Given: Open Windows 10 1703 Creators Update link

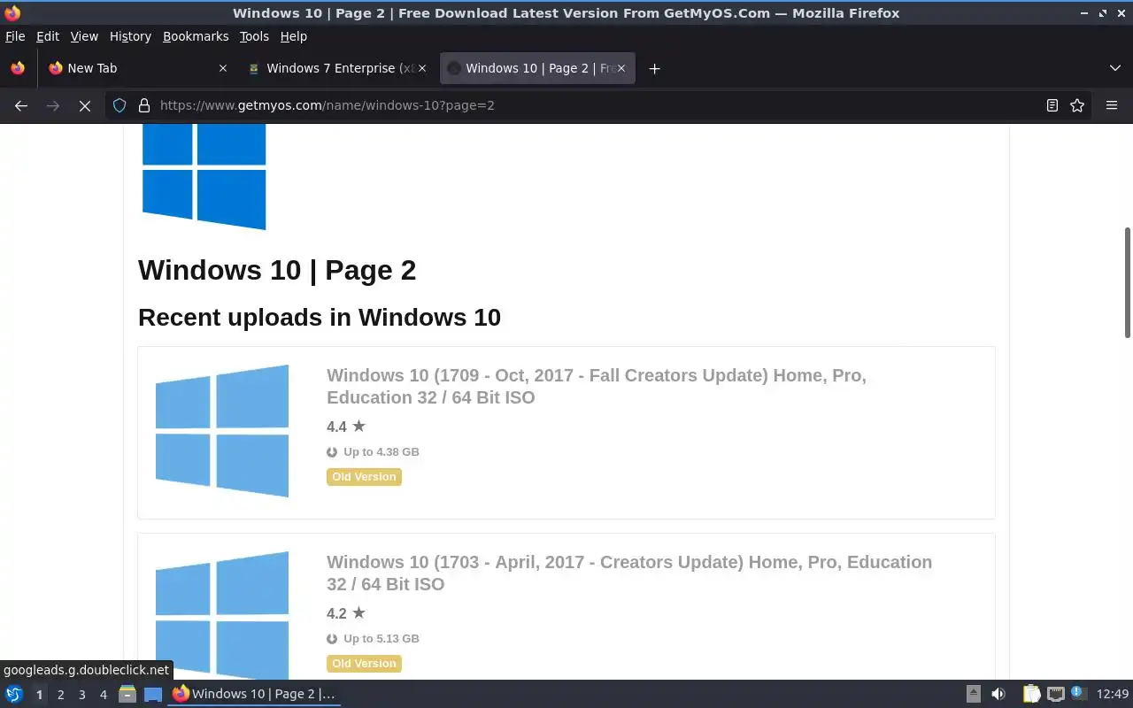Looking at the screenshot, I should point(629,573).
